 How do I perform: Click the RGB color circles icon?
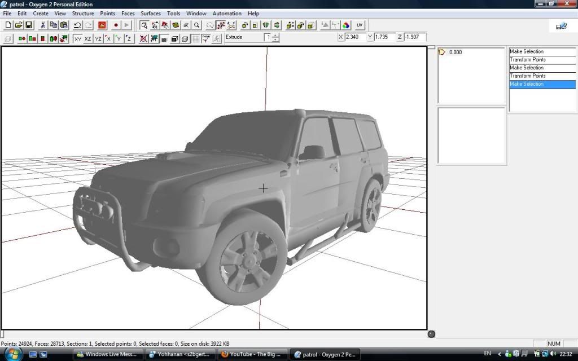tap(346, 25)
